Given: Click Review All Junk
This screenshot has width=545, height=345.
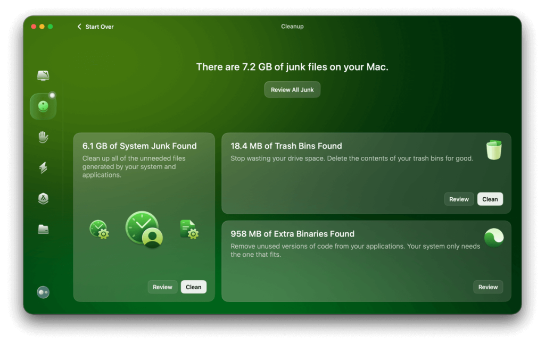Looking at the screenshot, I should coord(292,89).
